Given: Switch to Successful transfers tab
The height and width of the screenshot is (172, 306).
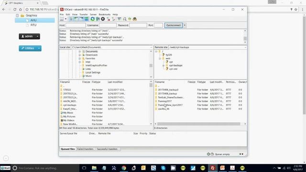Looking at the screenshot, I should point(107,149).
